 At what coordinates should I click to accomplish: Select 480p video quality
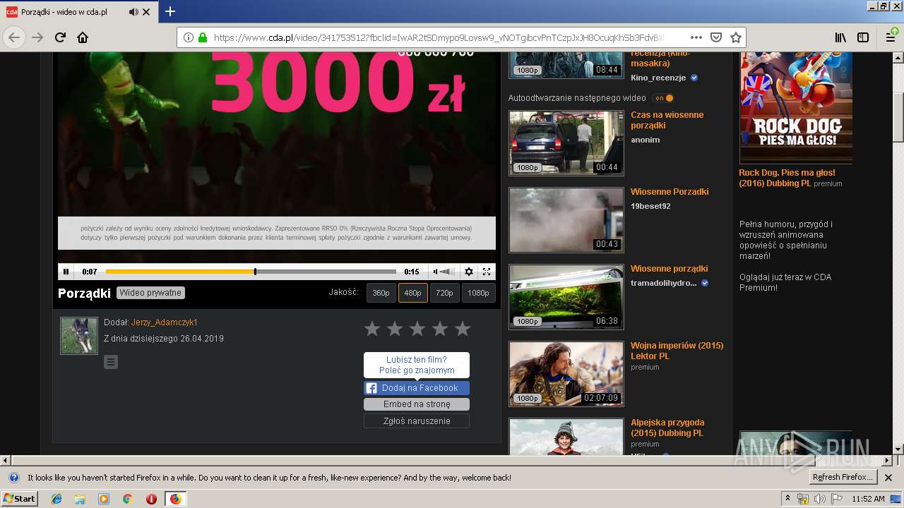[412, 293]
